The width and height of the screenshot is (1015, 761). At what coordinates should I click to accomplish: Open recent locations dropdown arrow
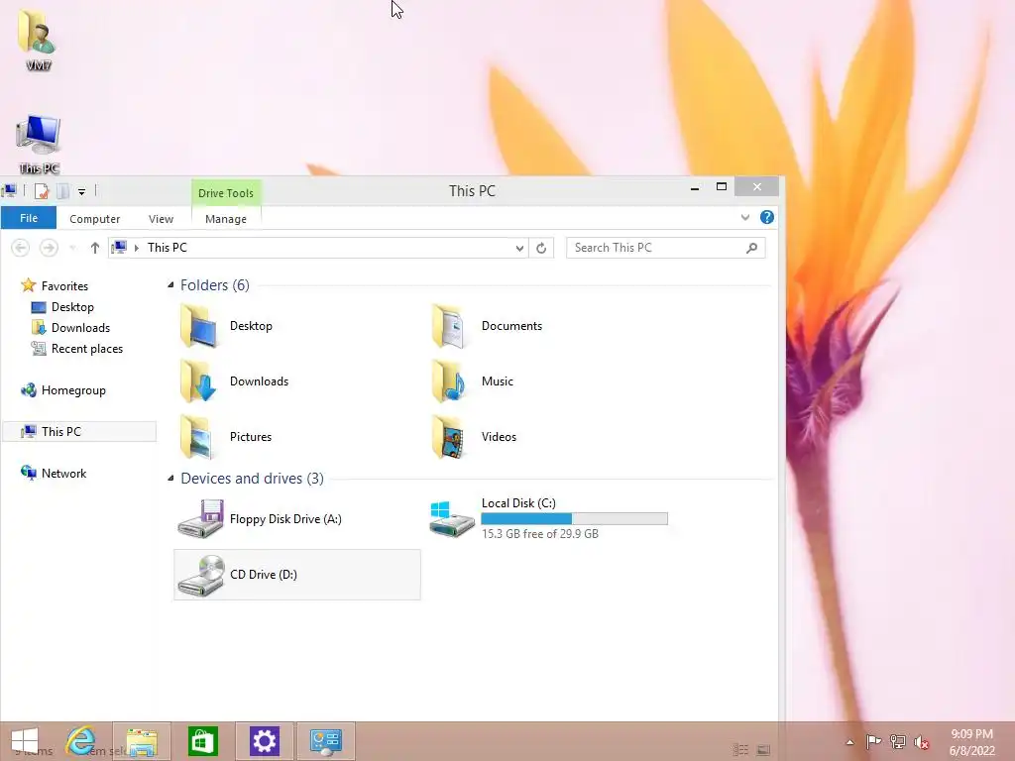tap(73, 248)
